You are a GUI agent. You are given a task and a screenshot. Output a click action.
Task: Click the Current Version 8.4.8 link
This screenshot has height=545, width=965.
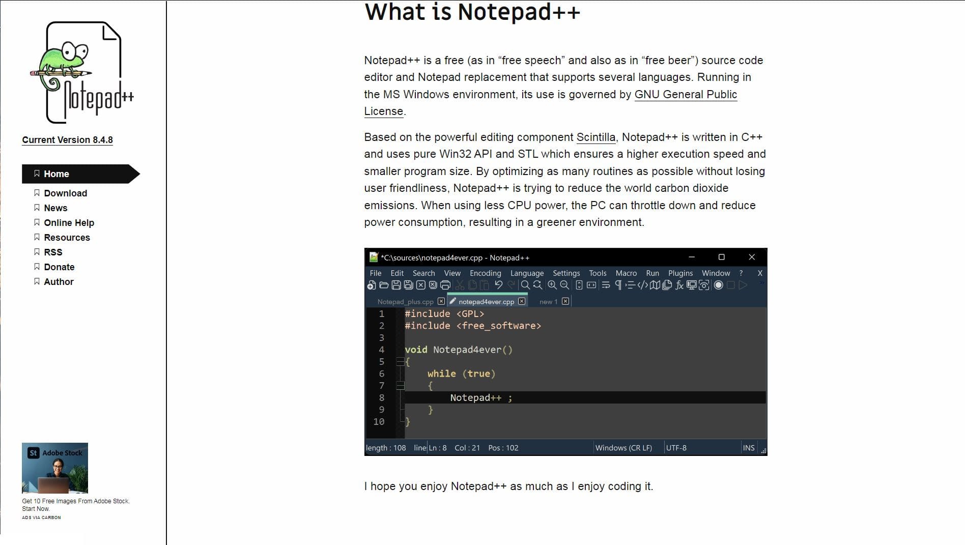click(x=67, y=140)
